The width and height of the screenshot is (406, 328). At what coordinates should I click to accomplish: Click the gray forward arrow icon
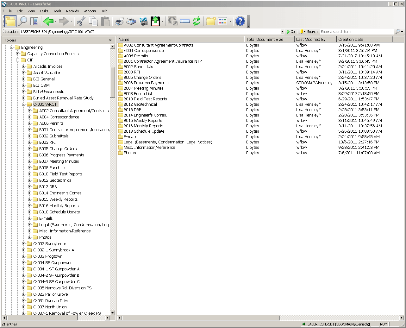64,21
